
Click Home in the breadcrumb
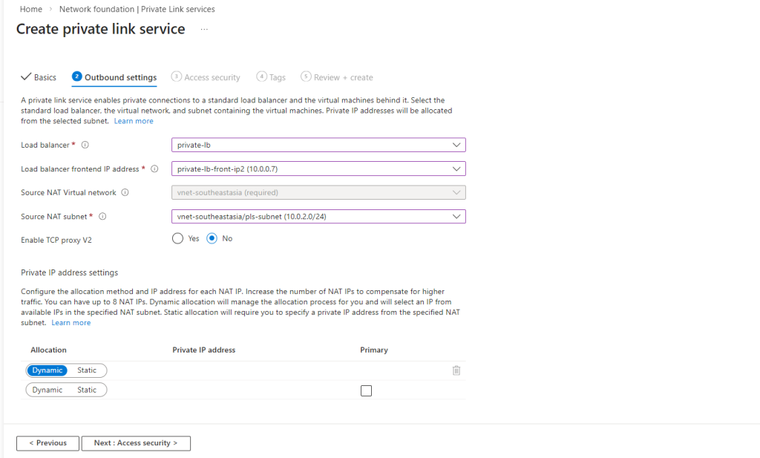point(30,9)
